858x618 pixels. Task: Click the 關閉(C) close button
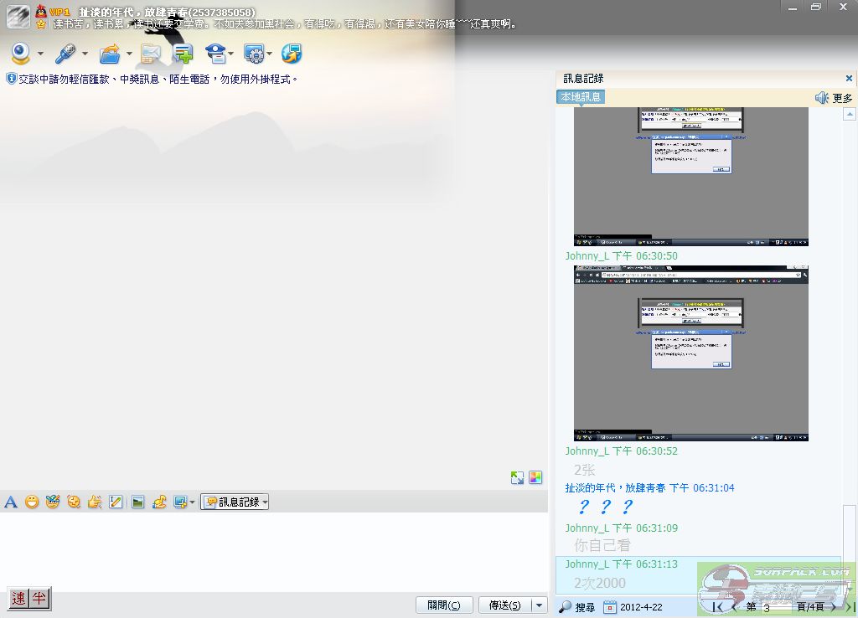[444, 605]
